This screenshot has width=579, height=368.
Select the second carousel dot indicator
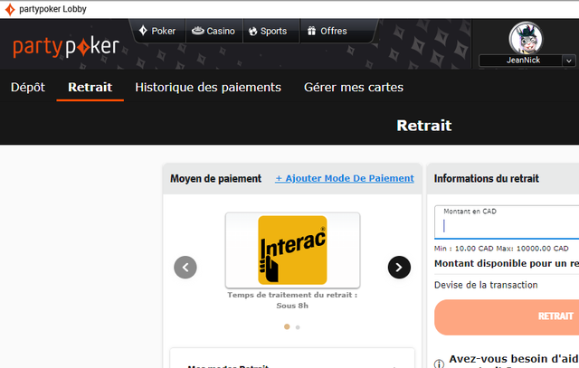tap(298, 327)
